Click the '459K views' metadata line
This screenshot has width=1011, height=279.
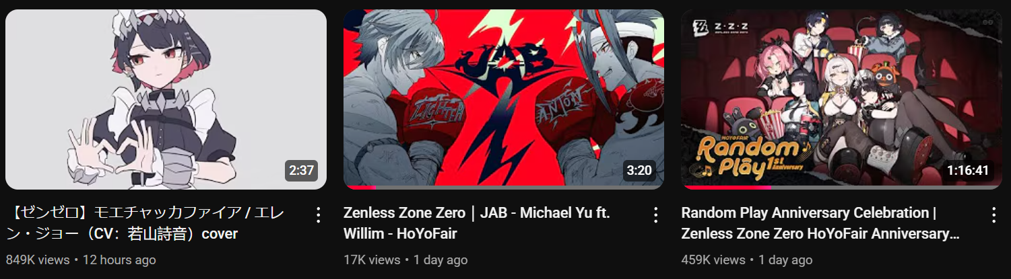click(747, 260)
